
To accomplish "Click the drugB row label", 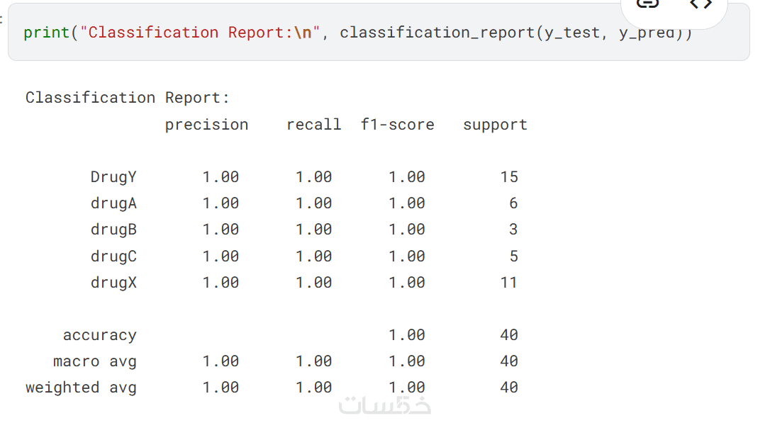I will (x=113, y=230).
